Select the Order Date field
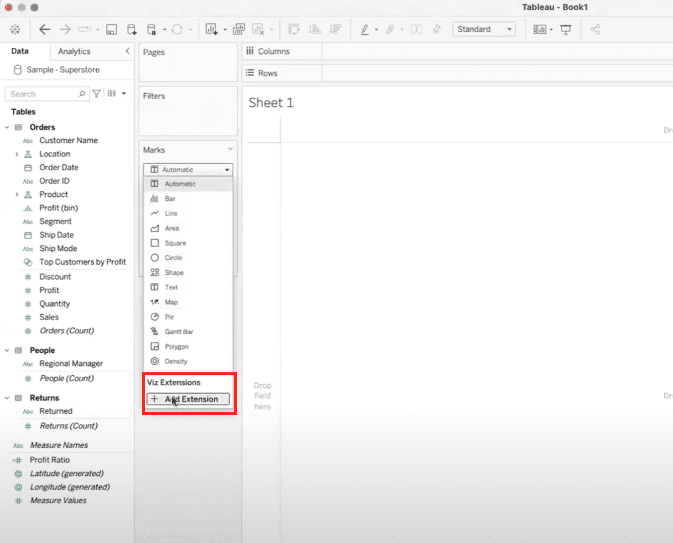673x543 pixels. point(59,168)
